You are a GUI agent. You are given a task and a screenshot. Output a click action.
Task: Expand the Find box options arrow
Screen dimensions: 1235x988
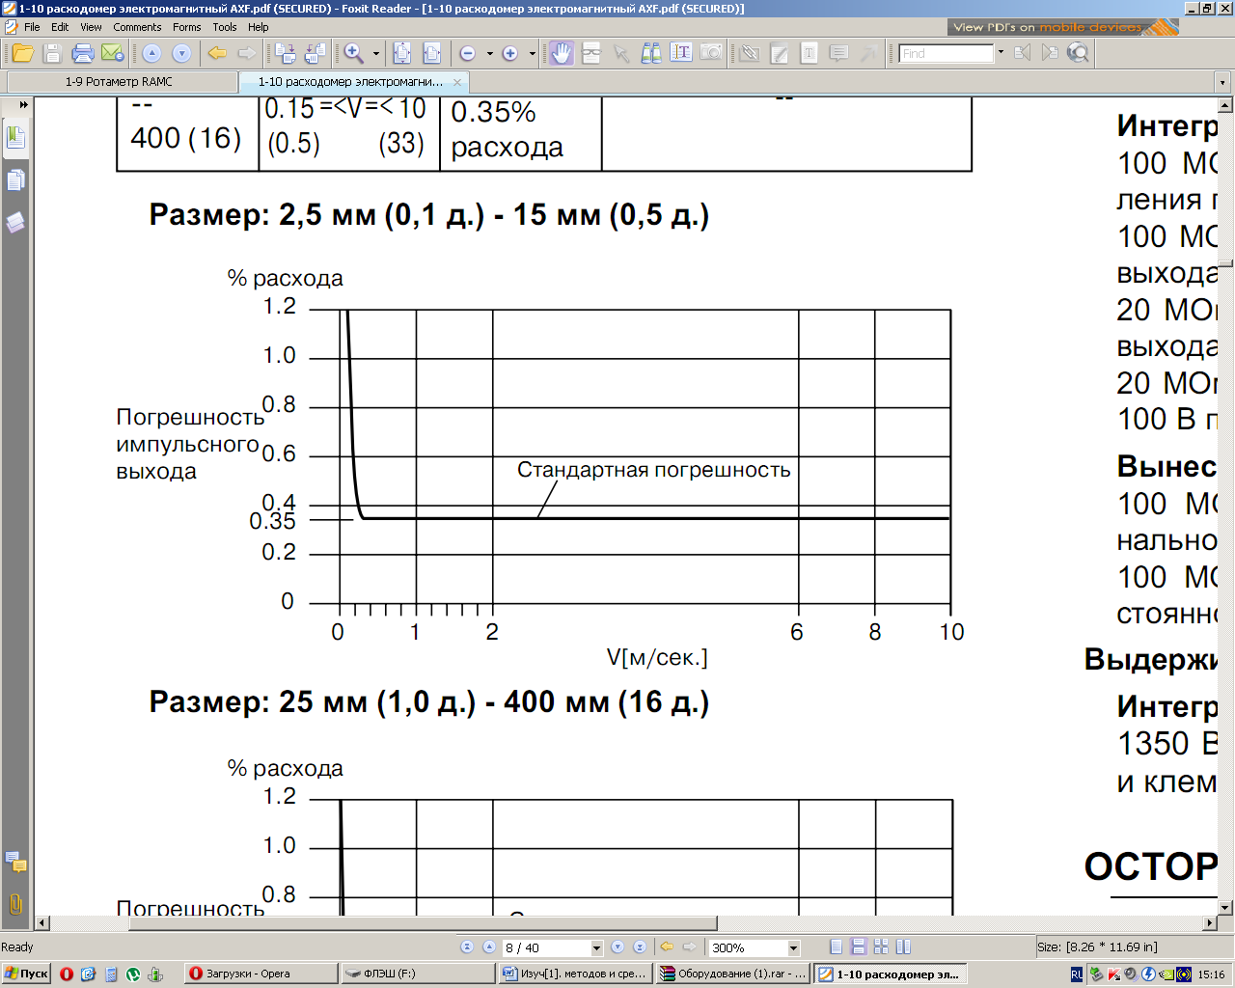1001,53
